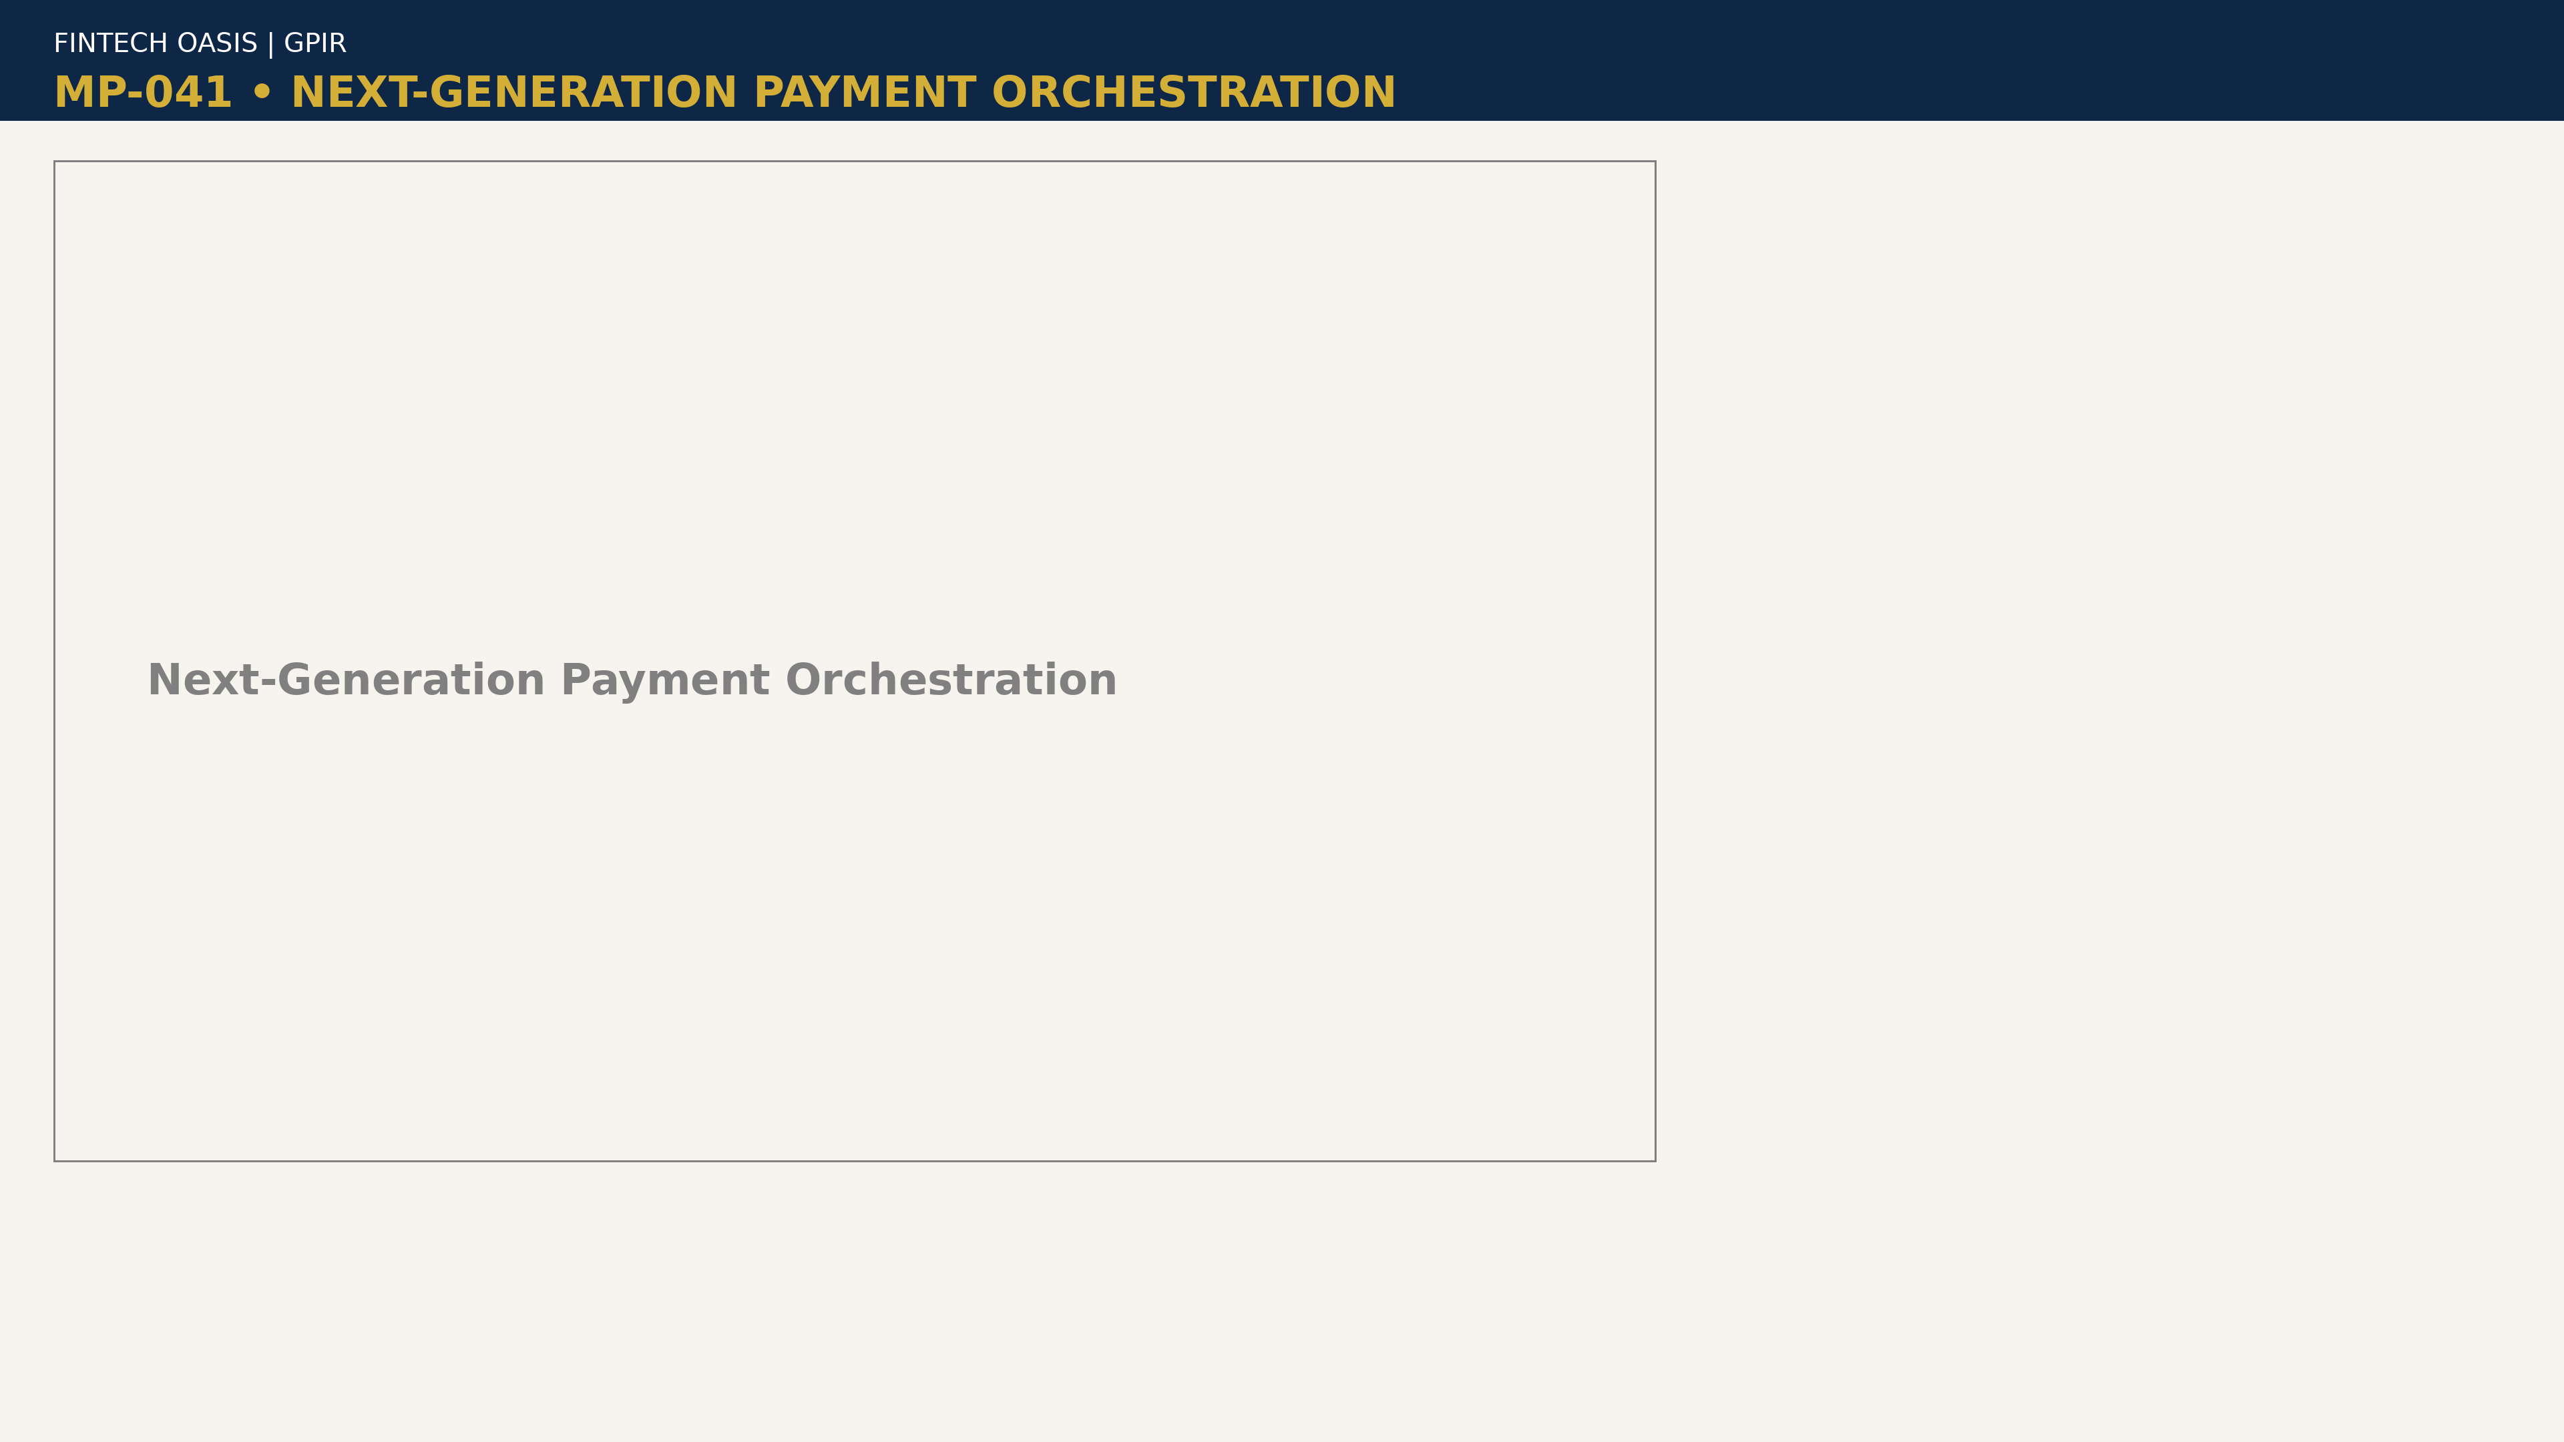Click the gold word ORCHESTRATION in header

1193,93
